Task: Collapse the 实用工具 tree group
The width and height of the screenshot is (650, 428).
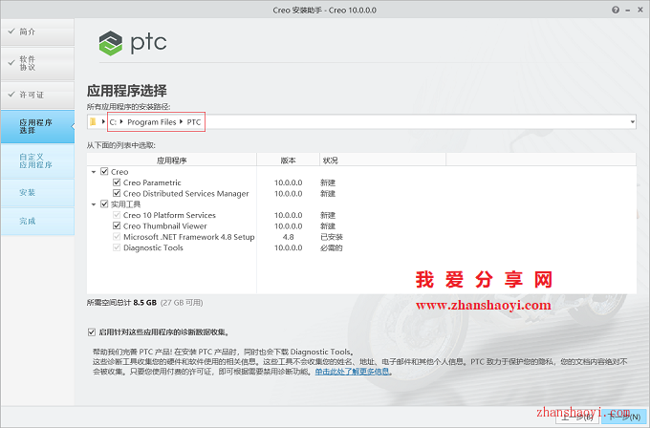Action: pos(94,204)
